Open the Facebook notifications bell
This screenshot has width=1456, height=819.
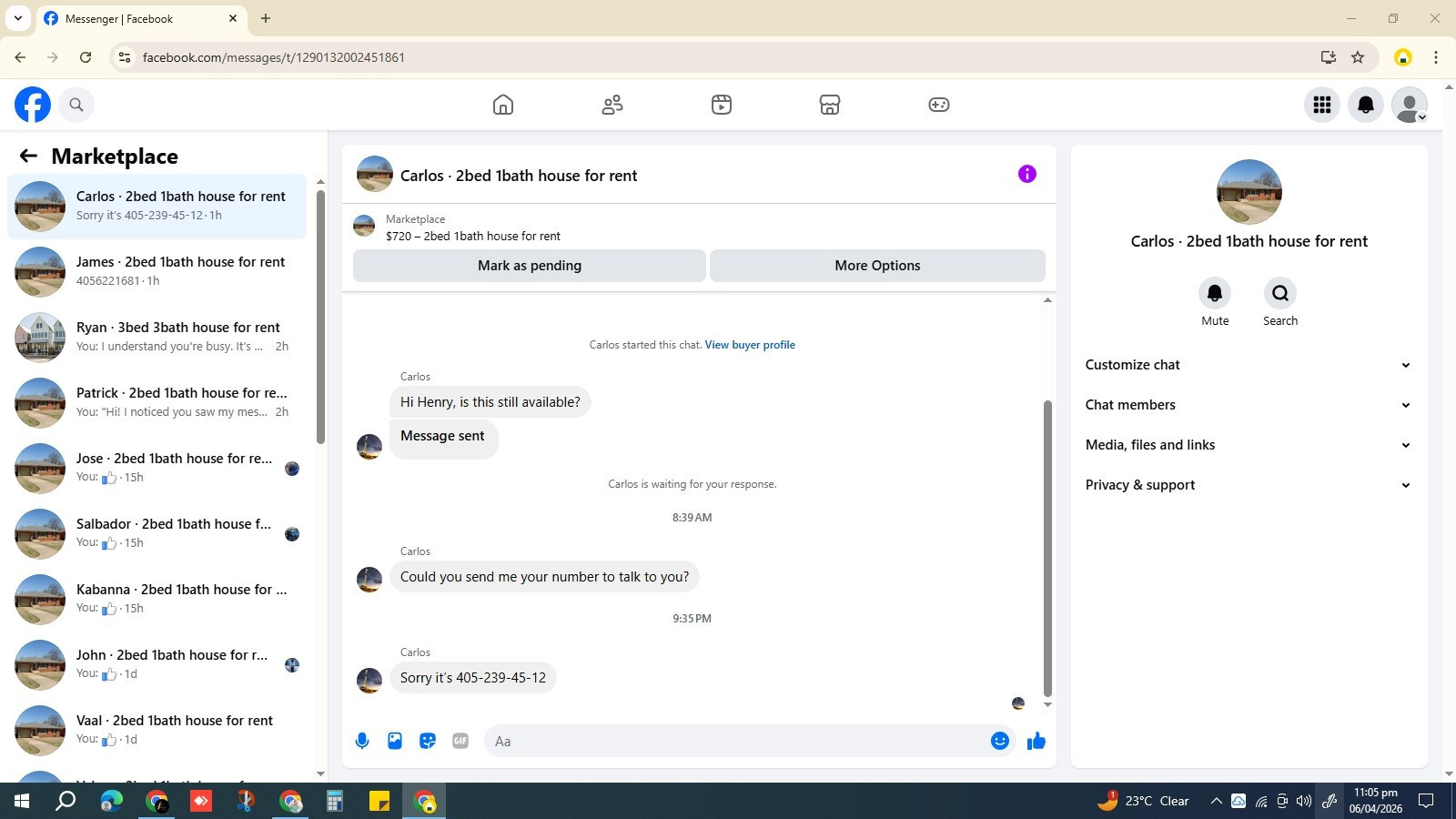[x=1366, y=105]
